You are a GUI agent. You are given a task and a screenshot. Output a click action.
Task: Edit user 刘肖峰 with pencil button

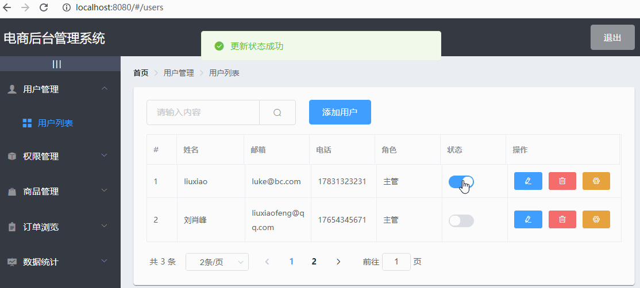pyautogui.click(x=528, y=220)
